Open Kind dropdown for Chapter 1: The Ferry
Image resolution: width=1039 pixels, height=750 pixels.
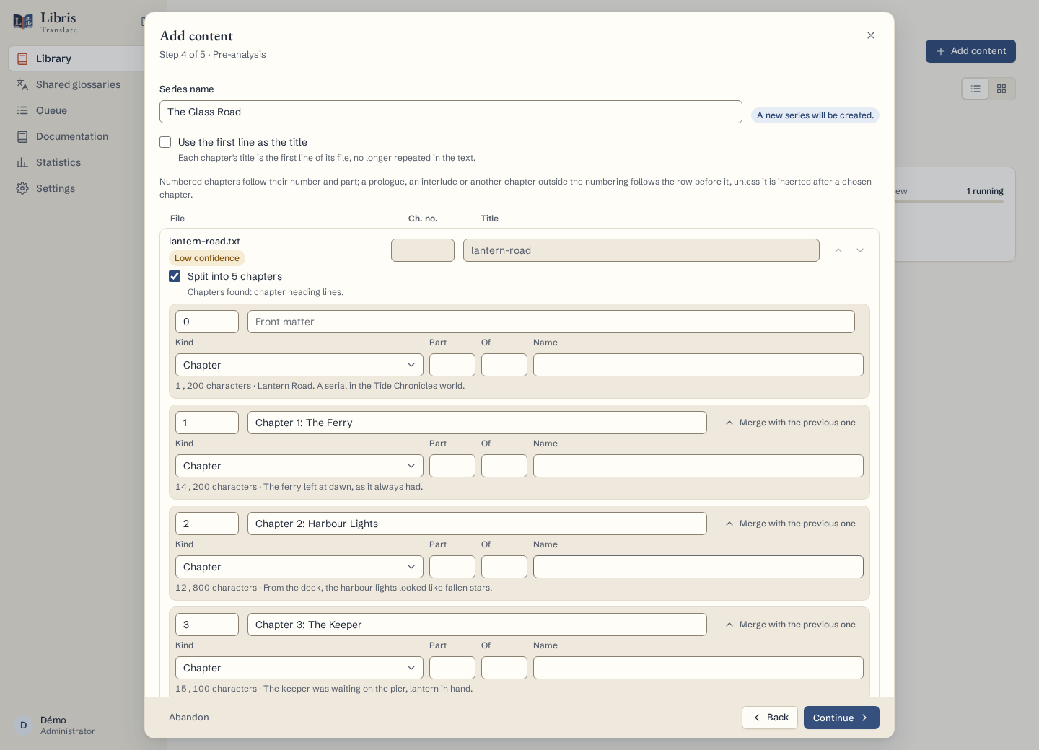tap(299, 466)
